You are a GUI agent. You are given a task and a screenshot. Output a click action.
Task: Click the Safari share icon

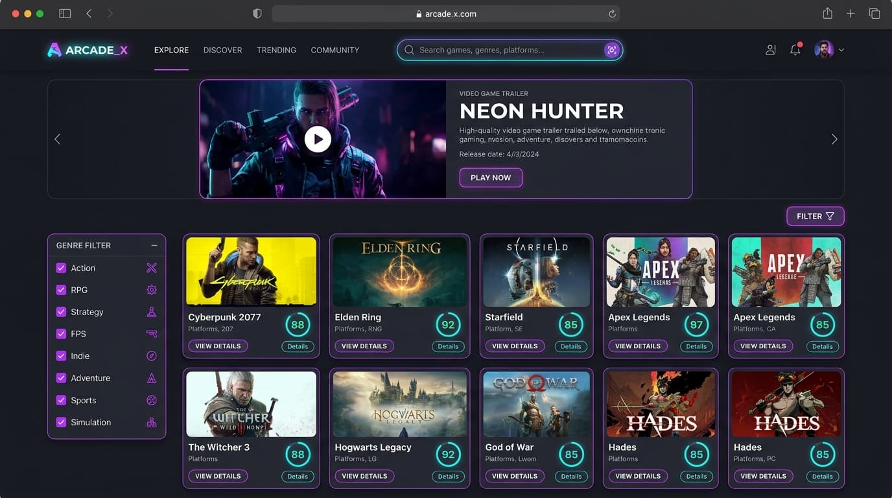click(x=827, y=13)
